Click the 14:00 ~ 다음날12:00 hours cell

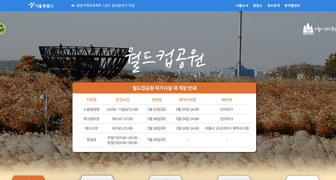(122, 109)
